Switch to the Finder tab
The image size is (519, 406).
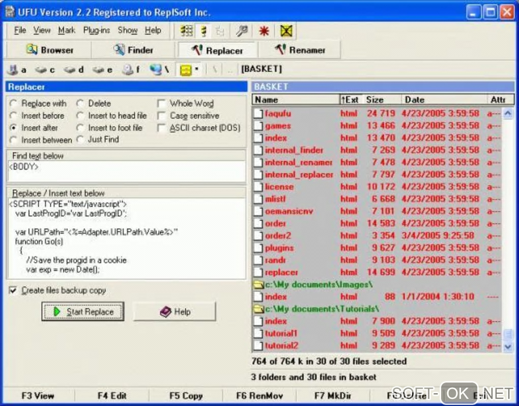[133, 50]
